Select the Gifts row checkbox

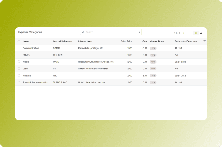click(19, 69)
